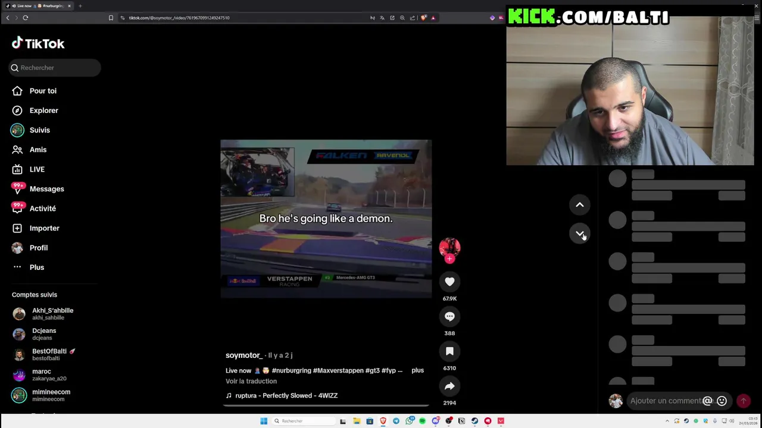762x428 pixels.
Task: Pause the playing video
Action: coord(326,219)
